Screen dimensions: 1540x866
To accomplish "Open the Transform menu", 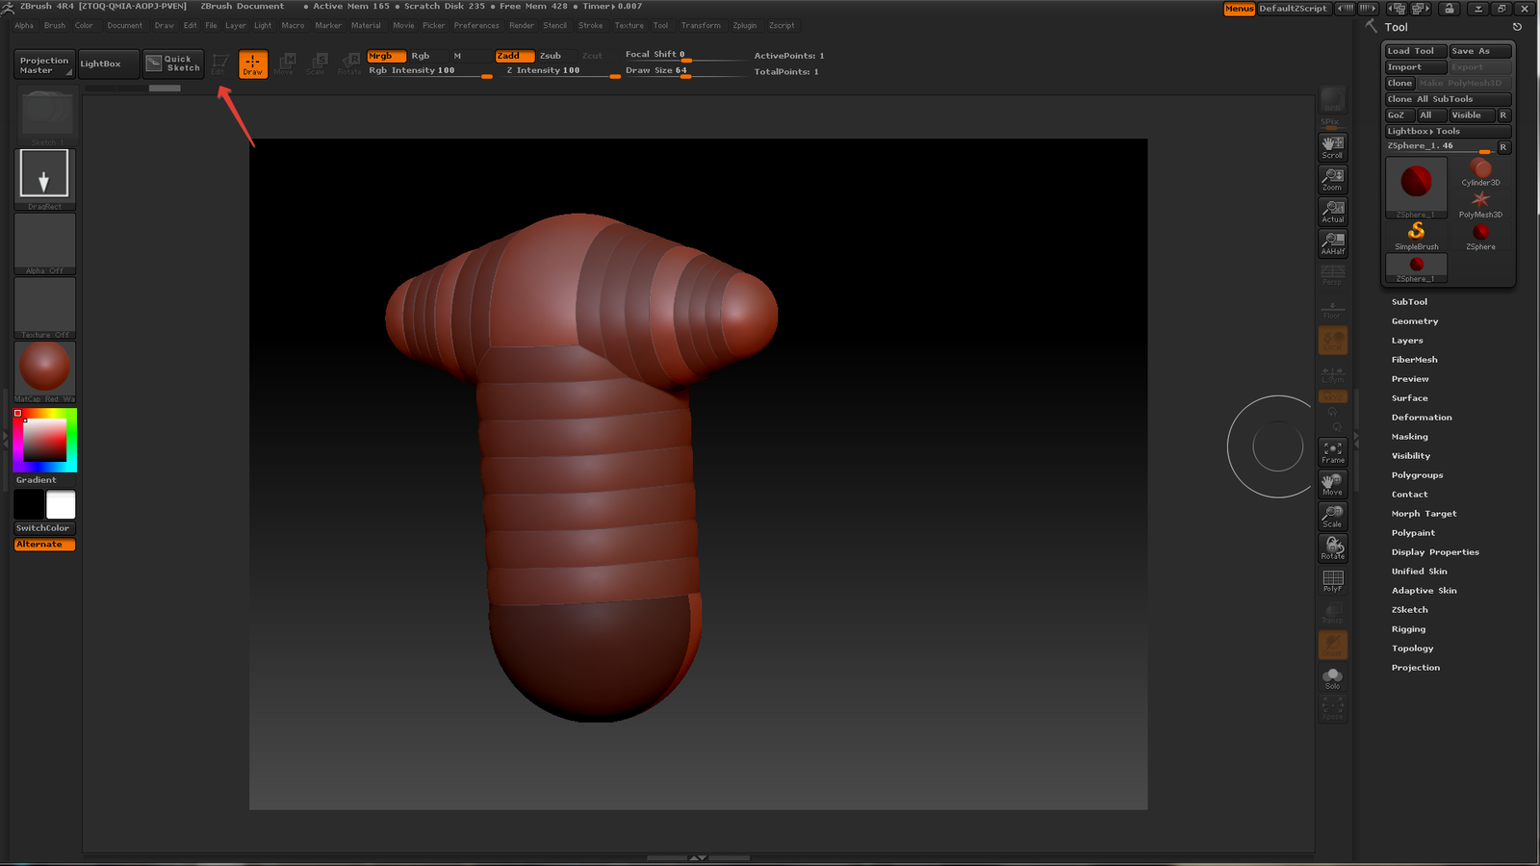I will click(701, 26).
